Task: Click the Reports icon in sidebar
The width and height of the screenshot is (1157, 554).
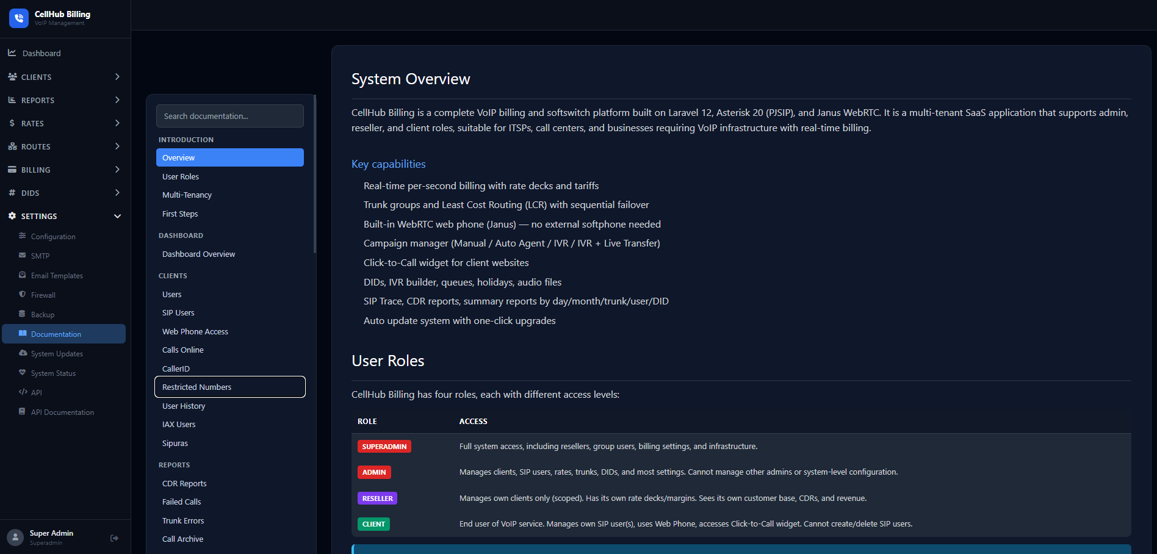Action: pos(12,100)
